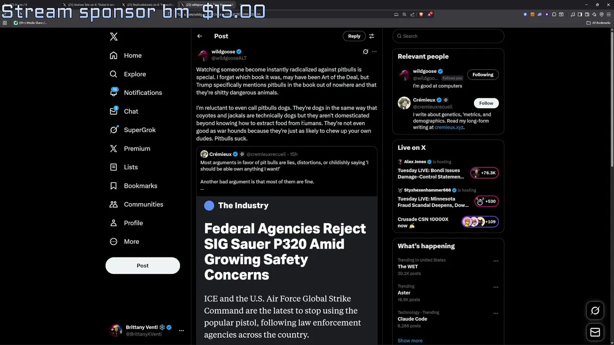Open the Brave wallet icon
Screen dimensions: 614x345
coord(587,14)
